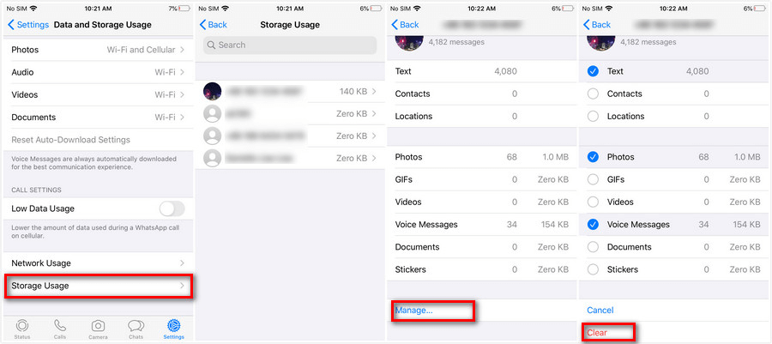Viewport: 772px width, 344px height.
Task: Go back via the Settings chevron
Action: point(11,25)
